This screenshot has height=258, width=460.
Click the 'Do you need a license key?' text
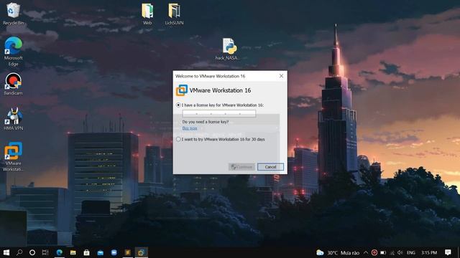pos(206,122)
